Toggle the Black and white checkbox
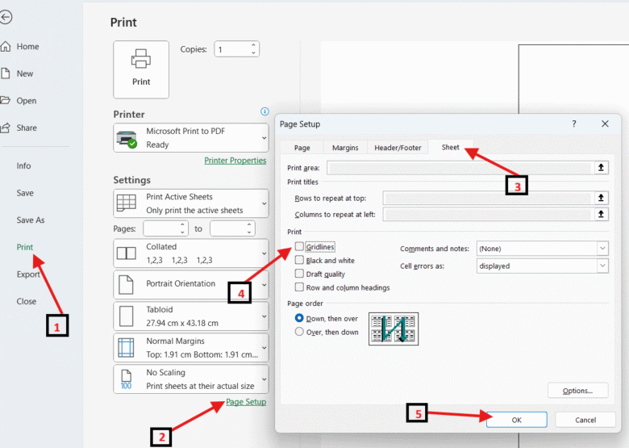The height and width of the screenshot is (448, 629). (x=299, y=260)
